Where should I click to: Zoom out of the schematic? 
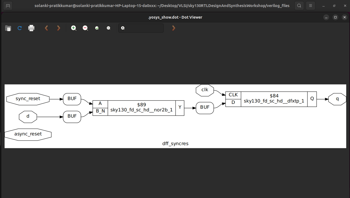click(85, 28)
